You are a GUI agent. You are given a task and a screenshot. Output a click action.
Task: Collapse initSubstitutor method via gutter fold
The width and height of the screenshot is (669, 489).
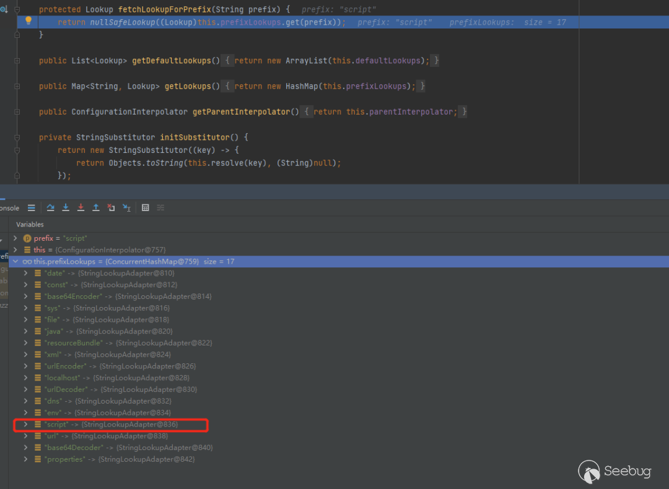tap(17, 137)
